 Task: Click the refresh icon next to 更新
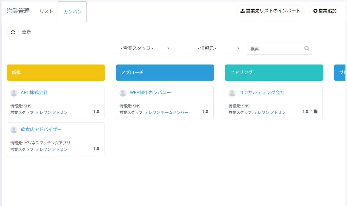coord(13,33)
